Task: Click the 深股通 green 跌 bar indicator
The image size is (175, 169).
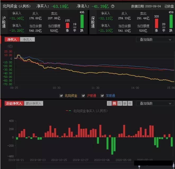Action: (171, 21)
